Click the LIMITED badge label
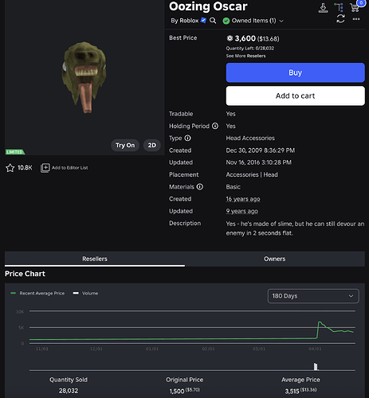 click(15, 152)
